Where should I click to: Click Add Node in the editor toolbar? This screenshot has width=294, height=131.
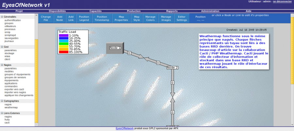[60, 18]
